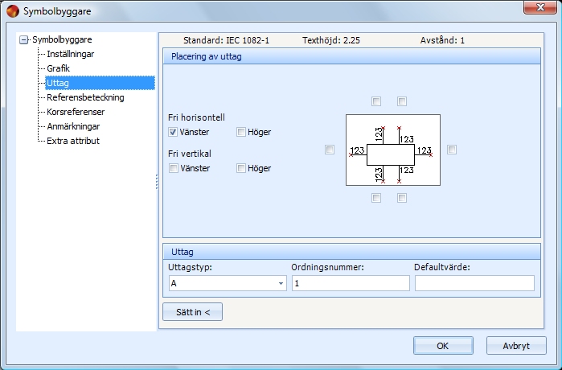Open Referensbeteckning in the tree
This screenshot has width=562, height=370.
85,97
